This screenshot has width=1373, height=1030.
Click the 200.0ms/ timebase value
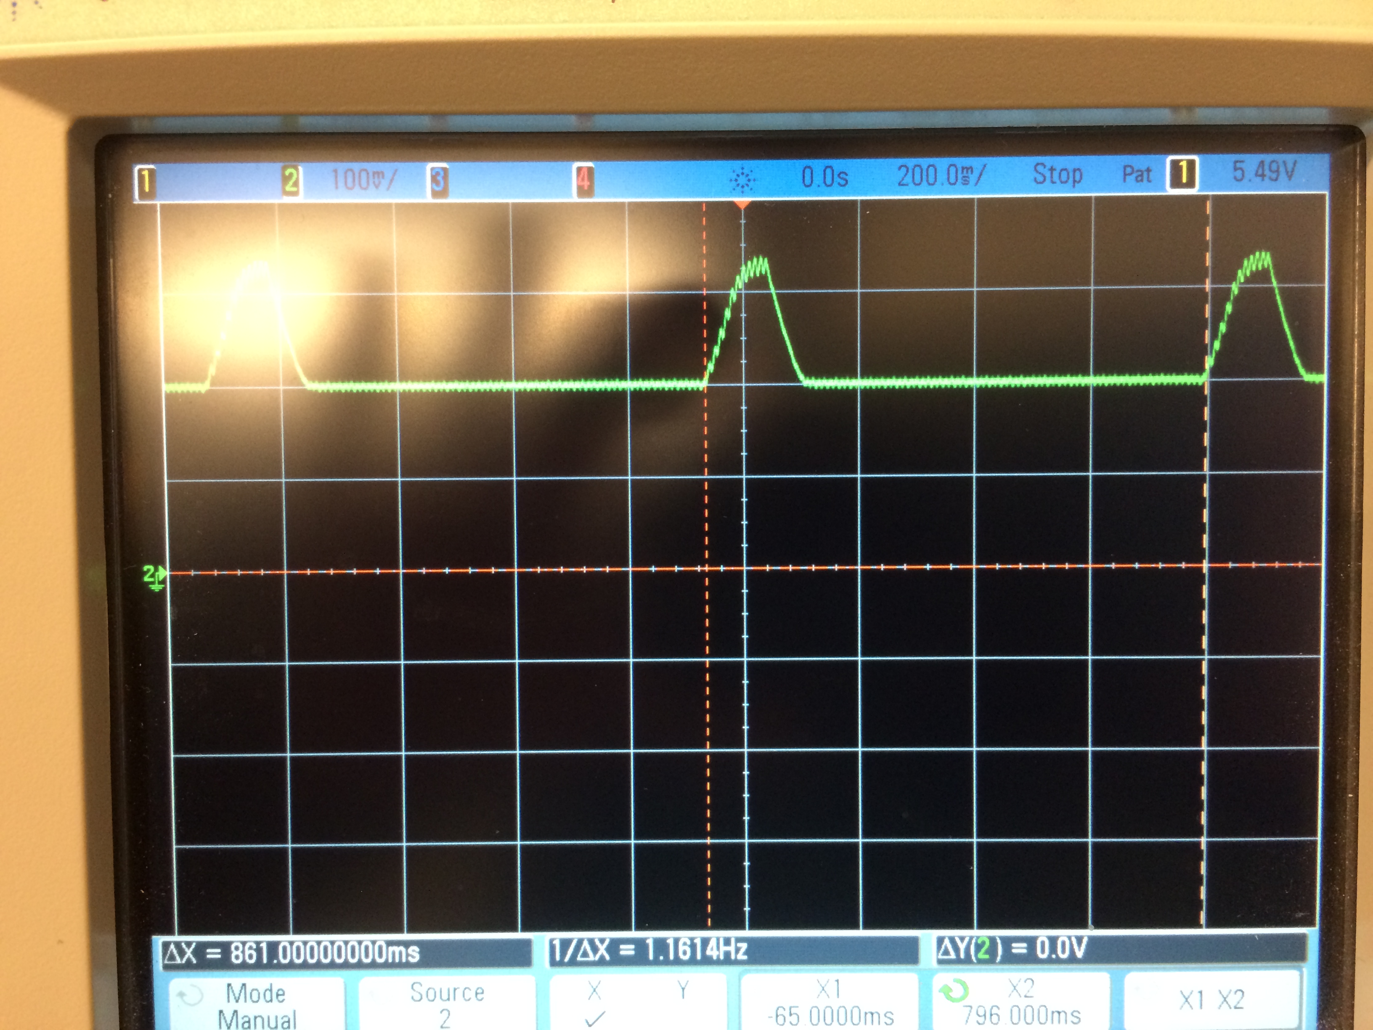pos(941,175)
